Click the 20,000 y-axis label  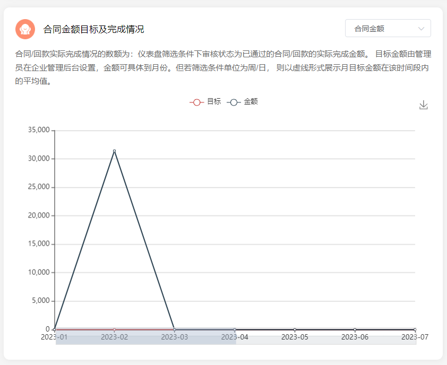(x=38, y=215)
